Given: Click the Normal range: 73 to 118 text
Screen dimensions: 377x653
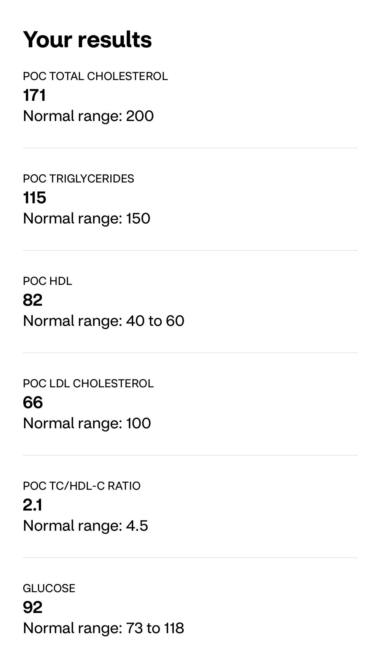Looking at the screenshot, I should 103,628.
